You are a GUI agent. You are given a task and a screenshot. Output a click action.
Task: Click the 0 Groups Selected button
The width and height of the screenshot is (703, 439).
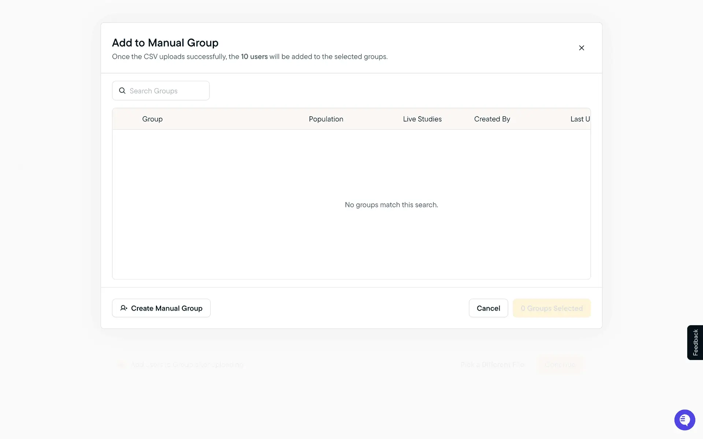click(x=551, y=308)
